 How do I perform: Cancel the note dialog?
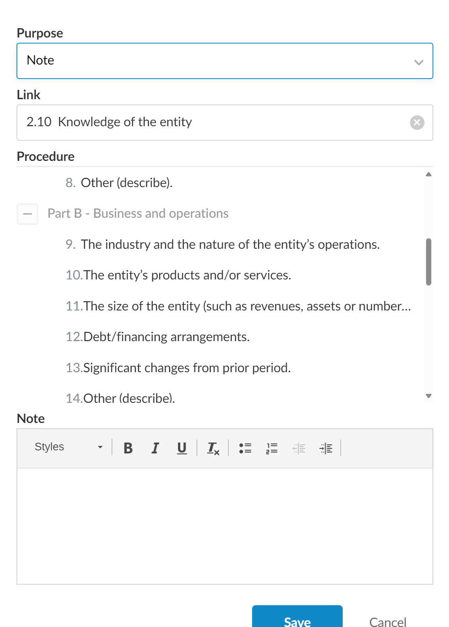(x=387, y=621)
